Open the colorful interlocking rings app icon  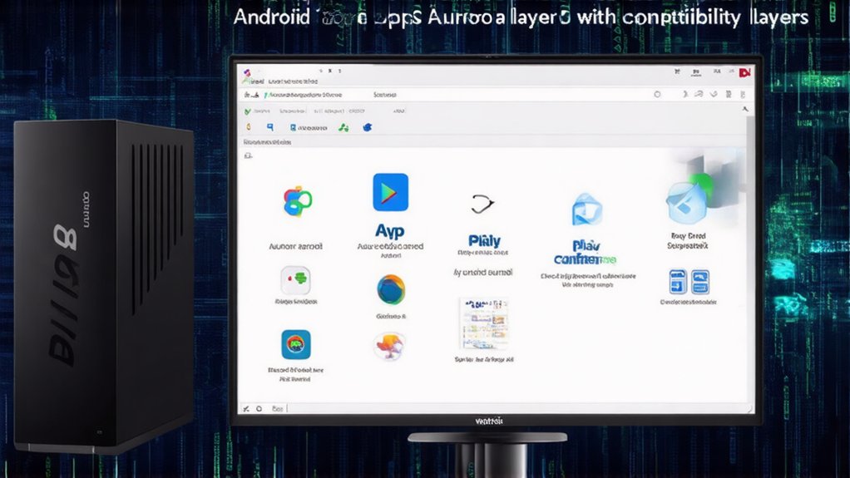[297, 202]
